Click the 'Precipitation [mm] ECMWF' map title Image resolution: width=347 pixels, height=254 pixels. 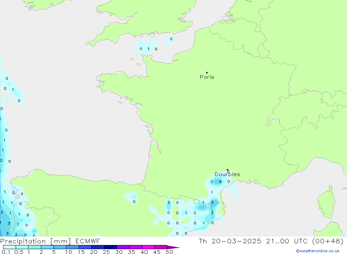point(50,241)
